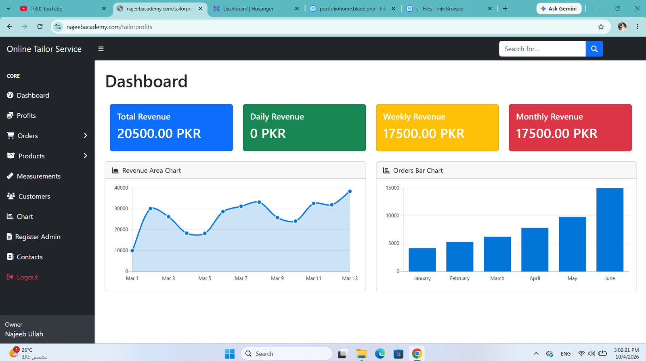This screenshot has height=361, width=646.
Task: Open Register Admin in the sidebar
Action: pyautogui.click(x=34, y=237)
